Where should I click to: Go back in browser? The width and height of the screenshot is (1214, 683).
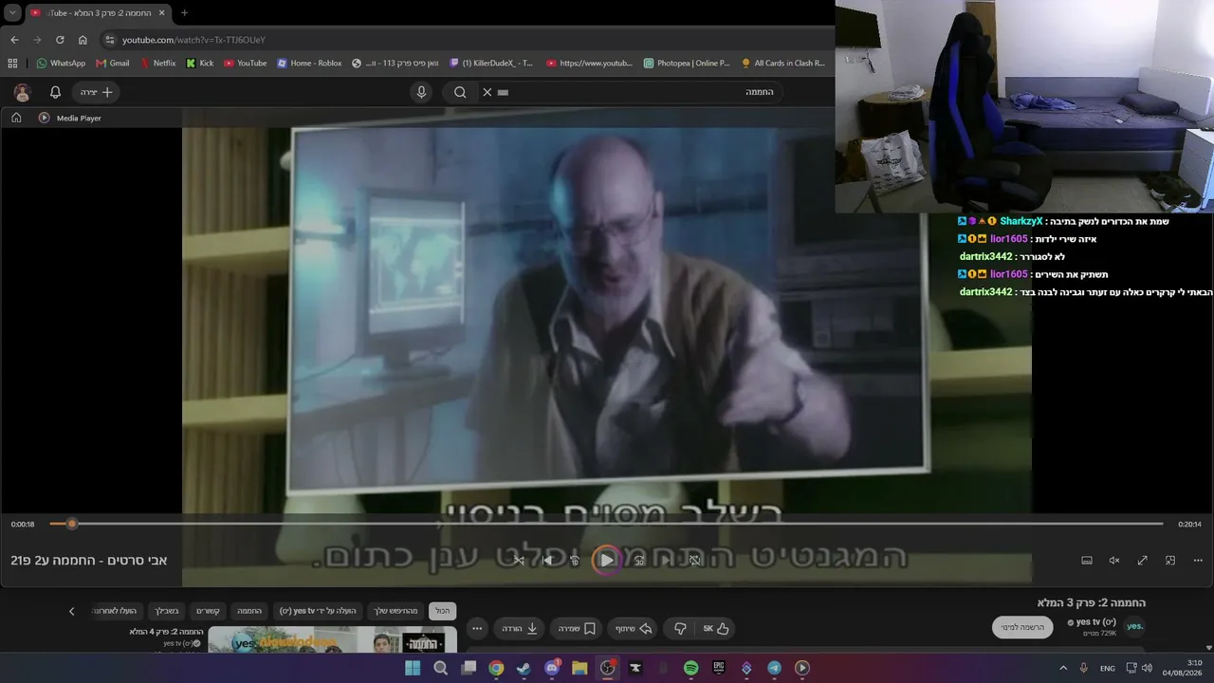click(14, 40)
